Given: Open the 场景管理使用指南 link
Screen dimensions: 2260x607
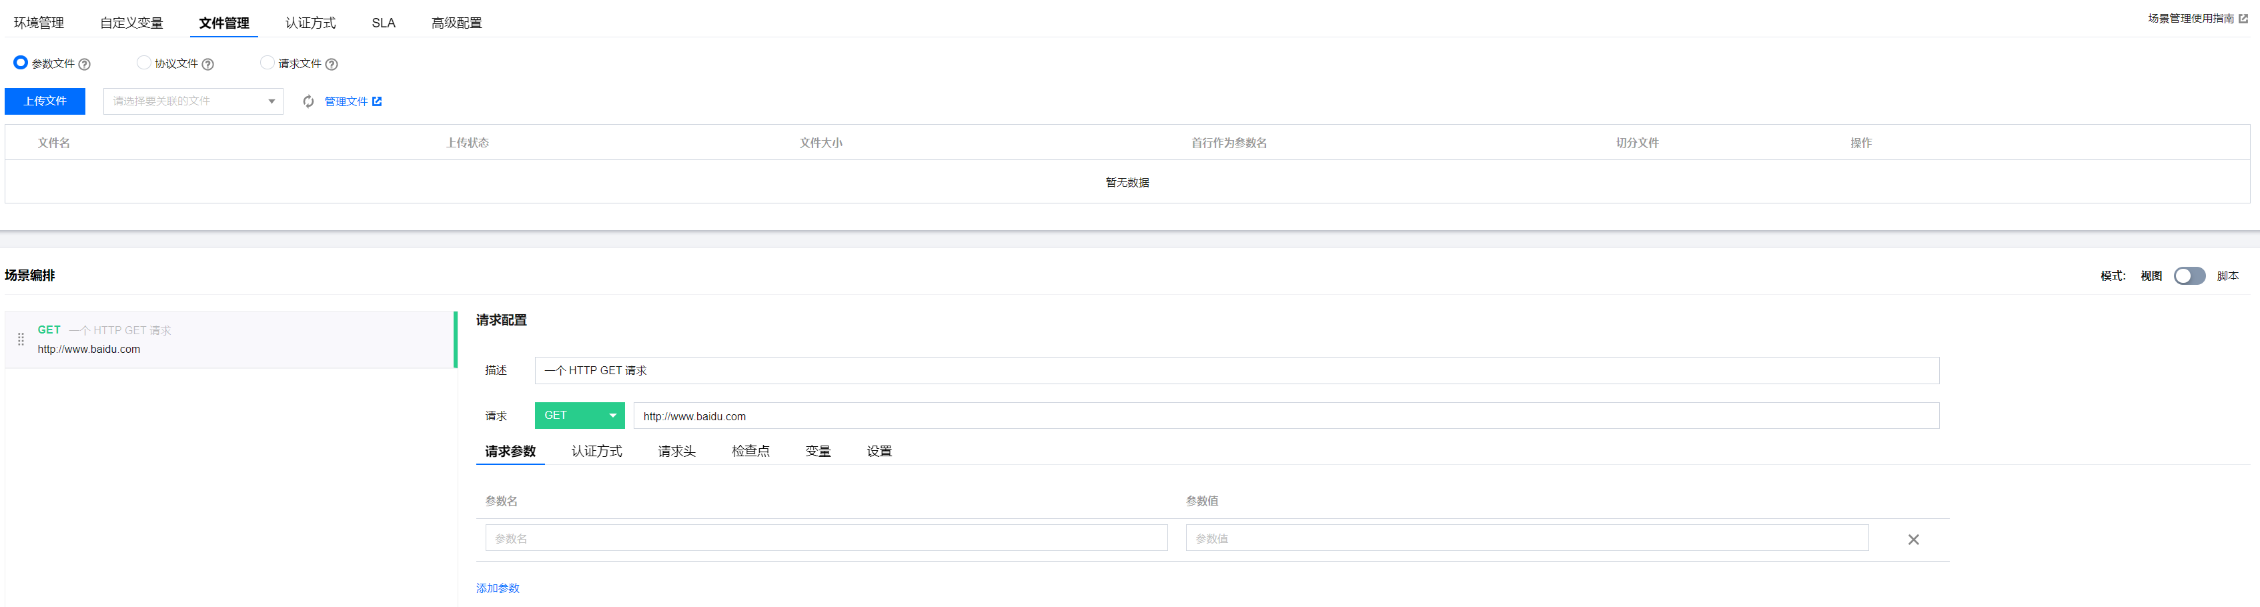Looking at the screenshot, I should 2191,19.
